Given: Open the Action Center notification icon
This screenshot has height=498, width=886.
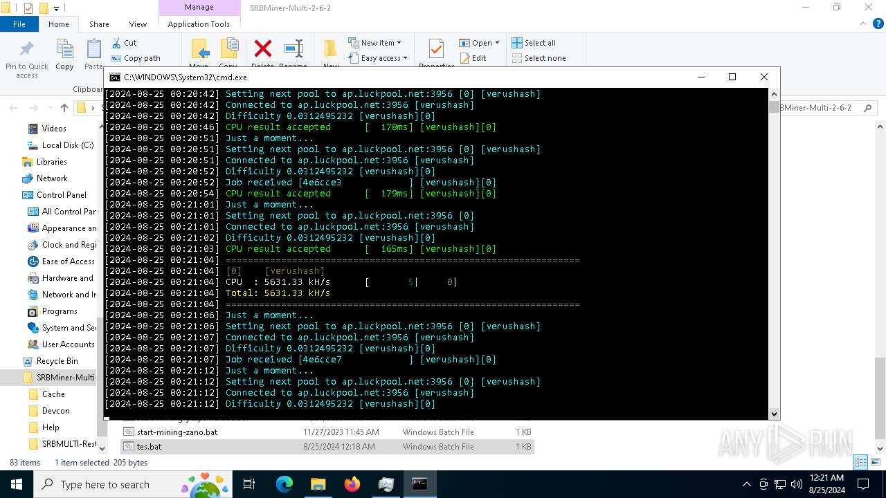Looking at the screenshot, I should coord(863,484).
